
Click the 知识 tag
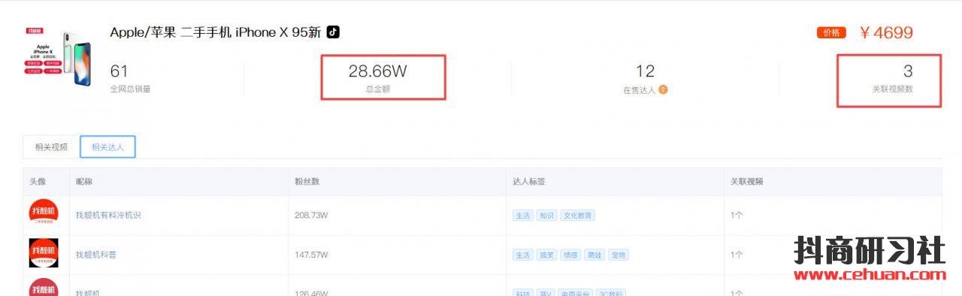coord(546,216)
